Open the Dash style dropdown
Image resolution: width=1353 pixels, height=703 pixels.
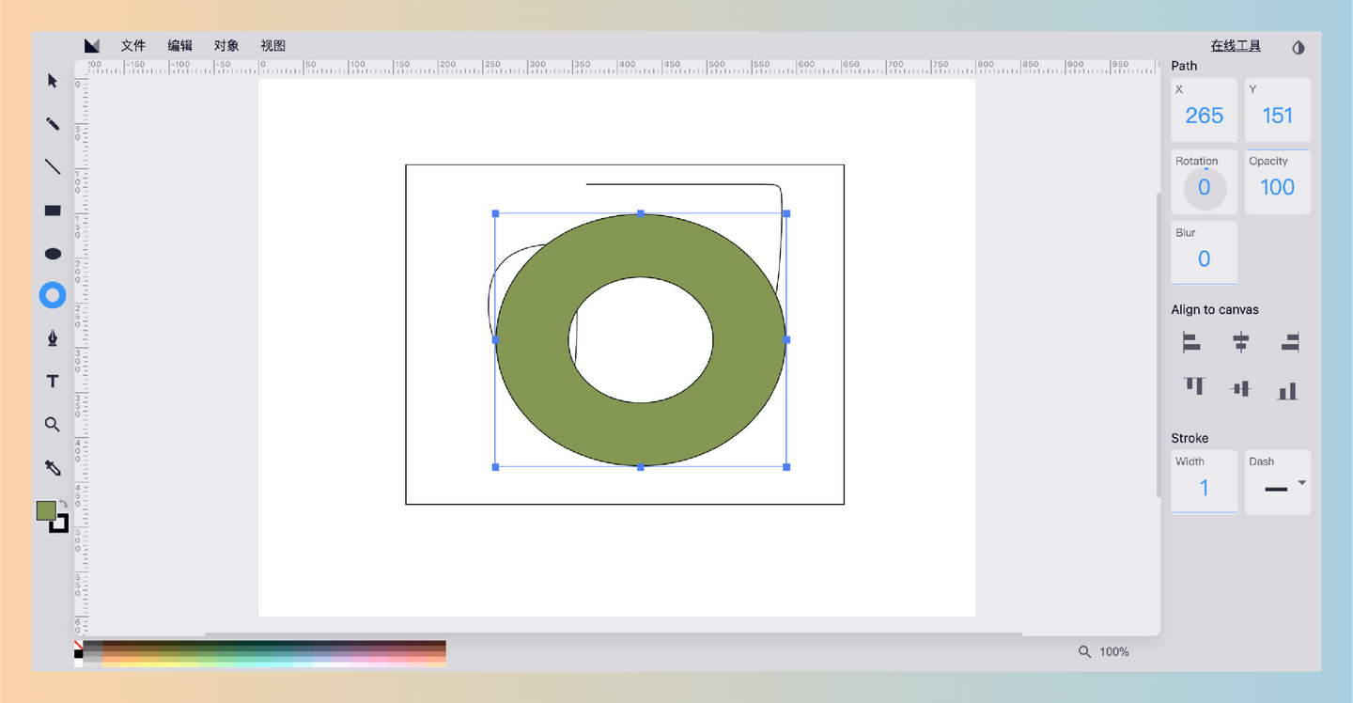(x=1301, y=483)
